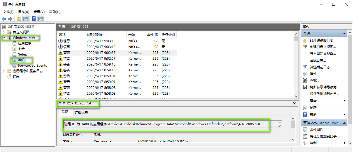Open the 帮助(H) menu
The width and height of the screenshot is (353, 153).
click(55, 12)
